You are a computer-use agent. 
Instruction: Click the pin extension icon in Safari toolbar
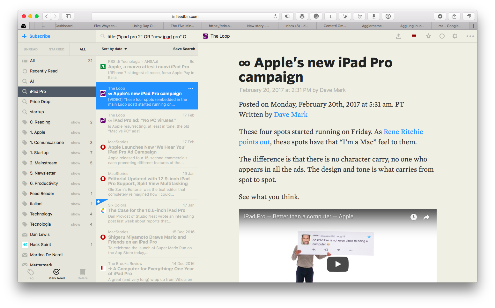point(373,16)
